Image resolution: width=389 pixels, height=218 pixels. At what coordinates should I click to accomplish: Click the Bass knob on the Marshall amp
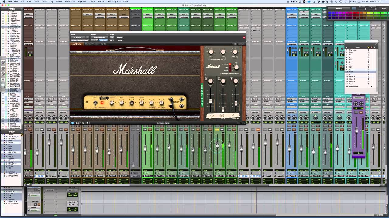coord(122,103)
